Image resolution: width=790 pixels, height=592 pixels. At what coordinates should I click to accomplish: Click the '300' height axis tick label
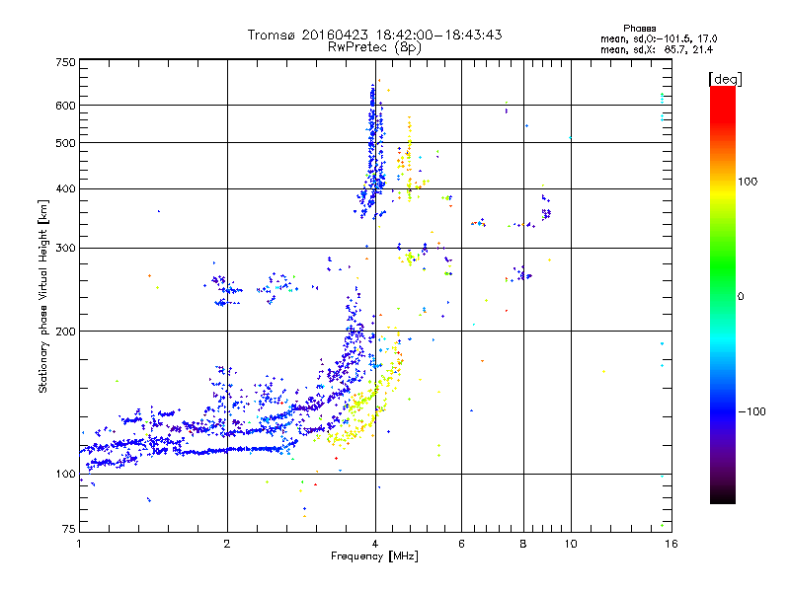[65, 249]
